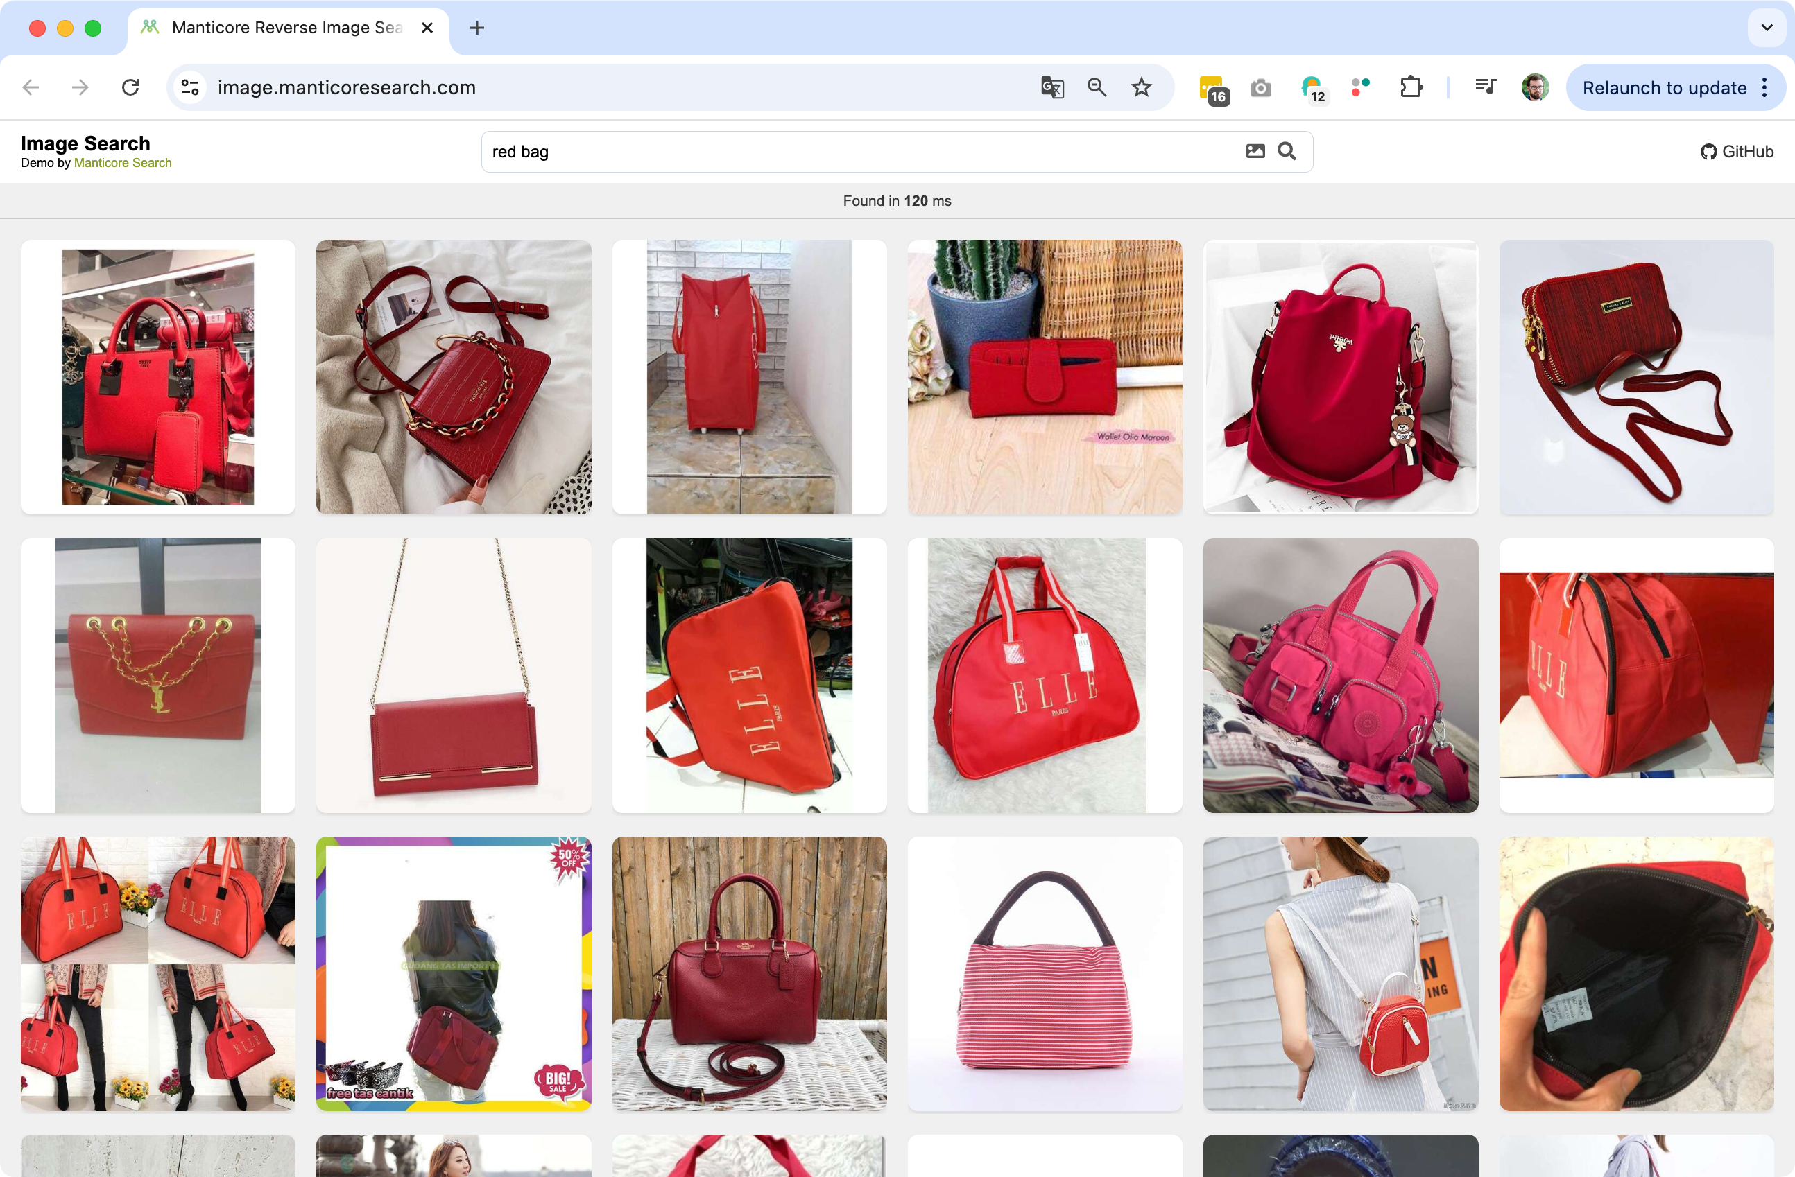
Task: Click the upload image icon in search box
Action: coord(1255,152)
